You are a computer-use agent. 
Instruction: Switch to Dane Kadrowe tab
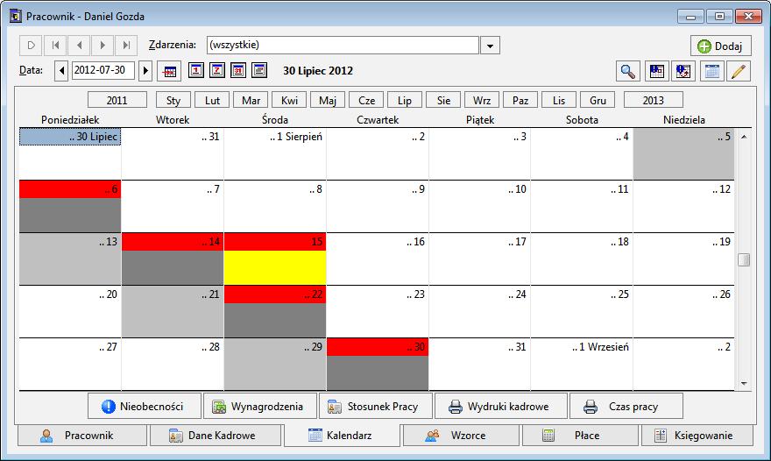point(216,436)
